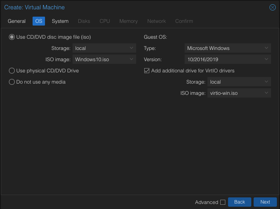Click the active OS tab

(x=39, y=21)
